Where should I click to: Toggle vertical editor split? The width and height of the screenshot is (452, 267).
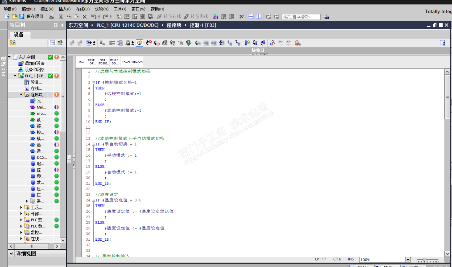tap(259, 17)
